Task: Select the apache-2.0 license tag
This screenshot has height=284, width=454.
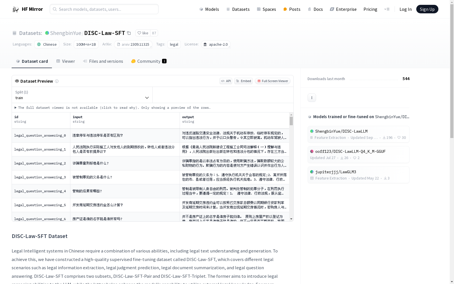Action: click(x=216, y=44)
